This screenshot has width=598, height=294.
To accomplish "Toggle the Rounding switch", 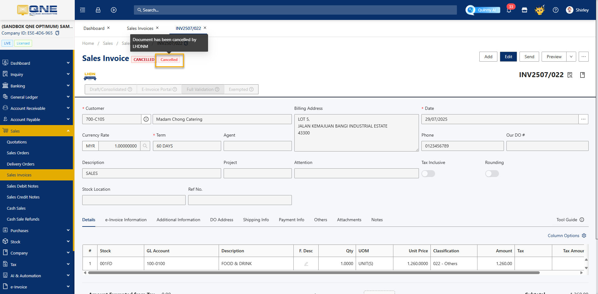I will coord(492,174).
